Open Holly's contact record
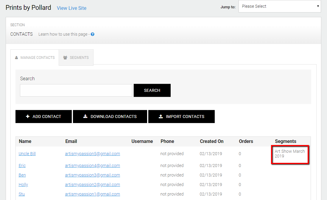The height and width of the screenshot is (200, 327). (x=23, y=185)
